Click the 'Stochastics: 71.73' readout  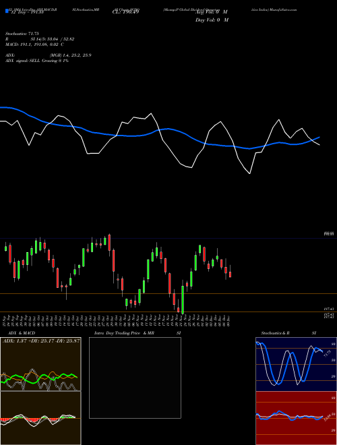pyautogui.click(x=22, y=34)
